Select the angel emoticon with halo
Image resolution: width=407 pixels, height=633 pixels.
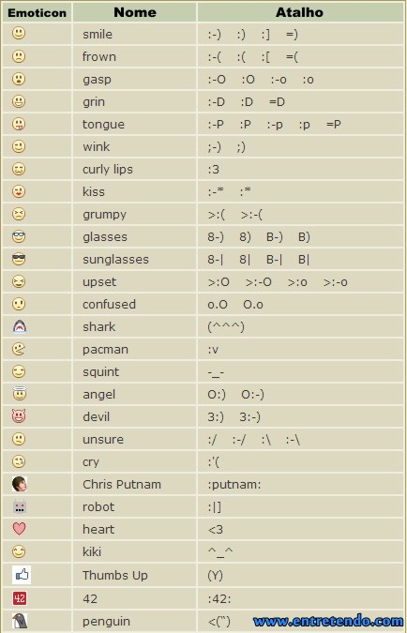pyautogui.click(x=19, y=393)
